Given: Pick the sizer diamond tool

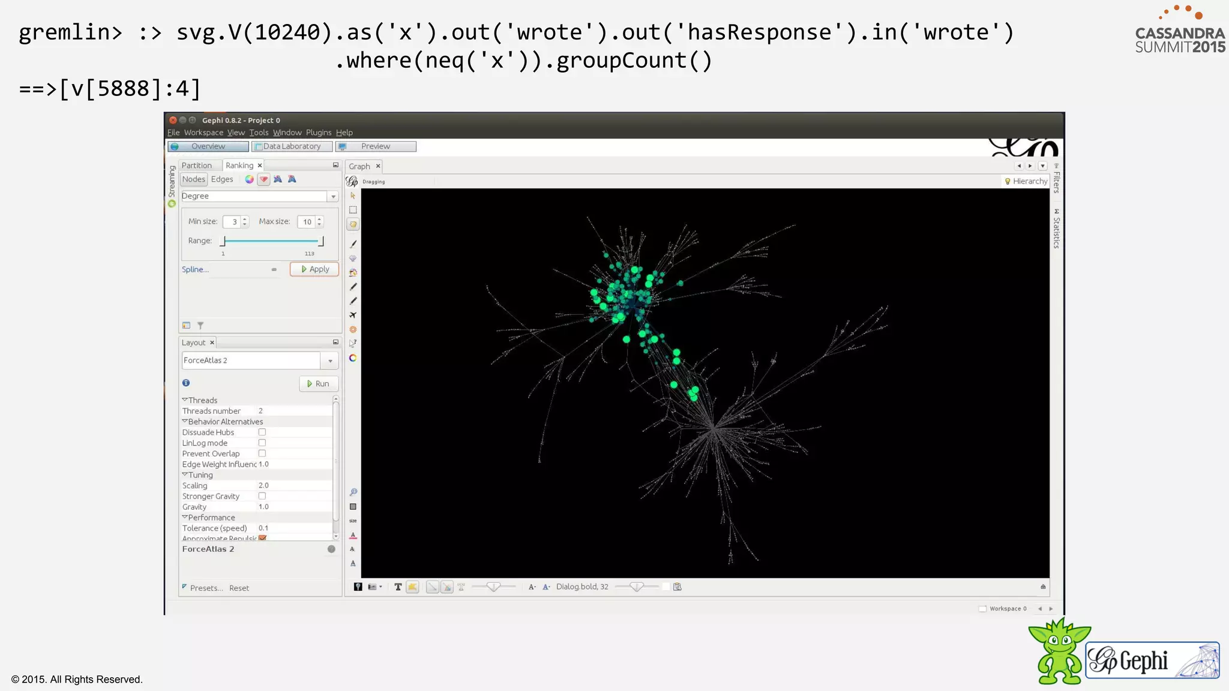Looking at the screenshot, I should pos(353,259).
